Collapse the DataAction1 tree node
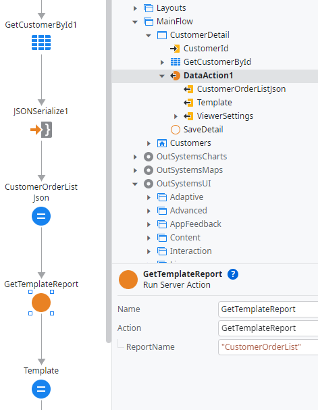Viewport: 318px width, 410px height. point(162,76)
